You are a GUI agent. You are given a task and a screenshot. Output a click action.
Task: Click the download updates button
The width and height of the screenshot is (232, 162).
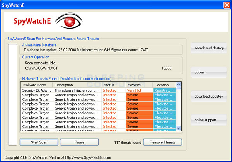point(209,96)
